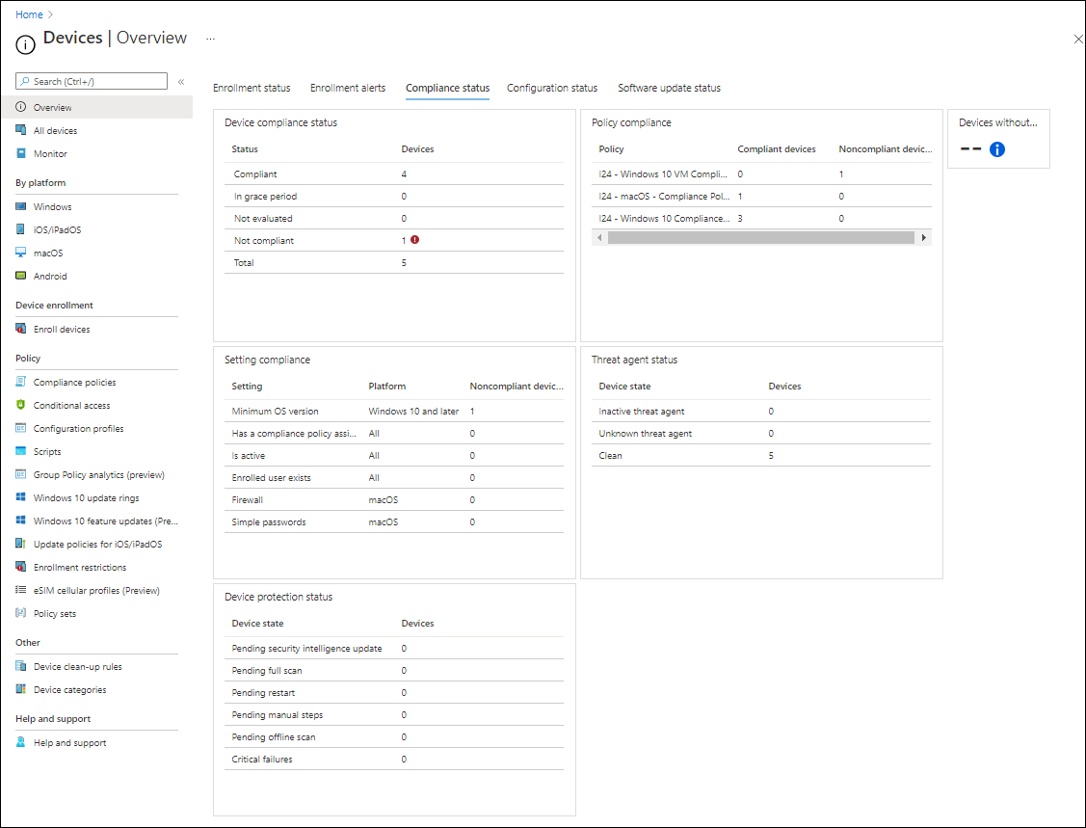Select the Not compliant status row
This screenshot has height=828, width=1086.
(394, 240)
